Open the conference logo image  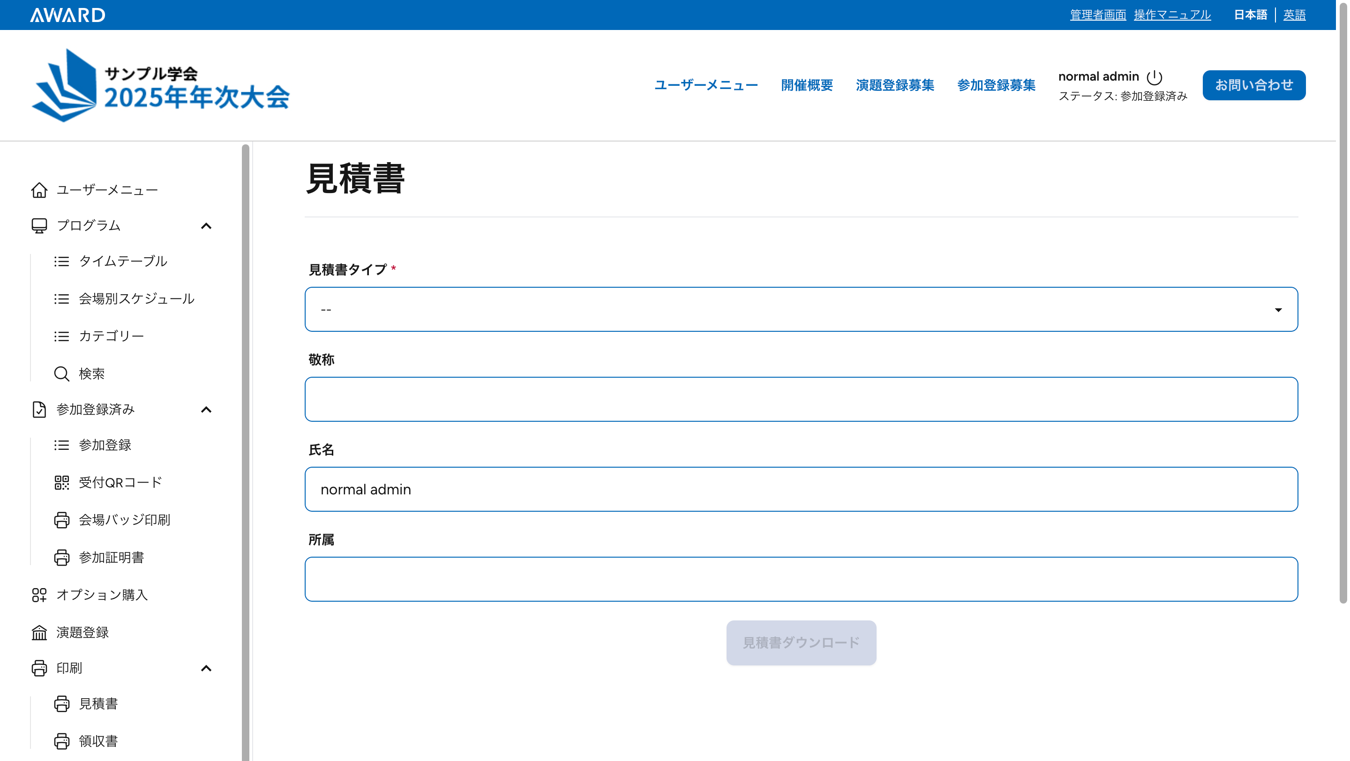point(160,85)
